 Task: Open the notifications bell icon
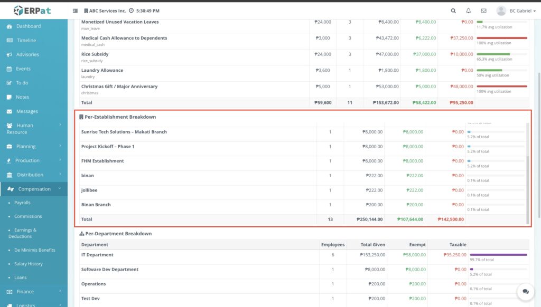(x=468, y=11)
